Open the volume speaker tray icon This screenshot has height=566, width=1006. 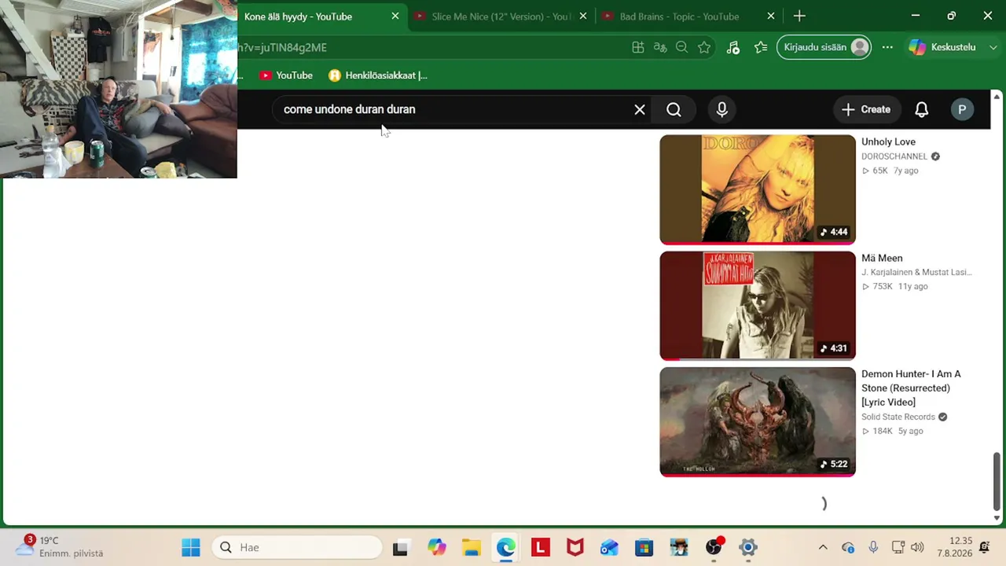[917, 548]
